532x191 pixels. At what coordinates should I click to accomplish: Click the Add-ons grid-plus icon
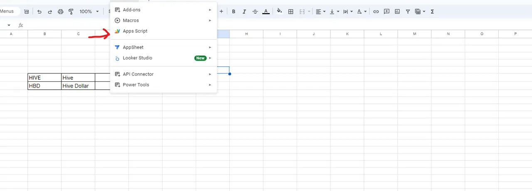pyautogui.click(x=117, y=10)
